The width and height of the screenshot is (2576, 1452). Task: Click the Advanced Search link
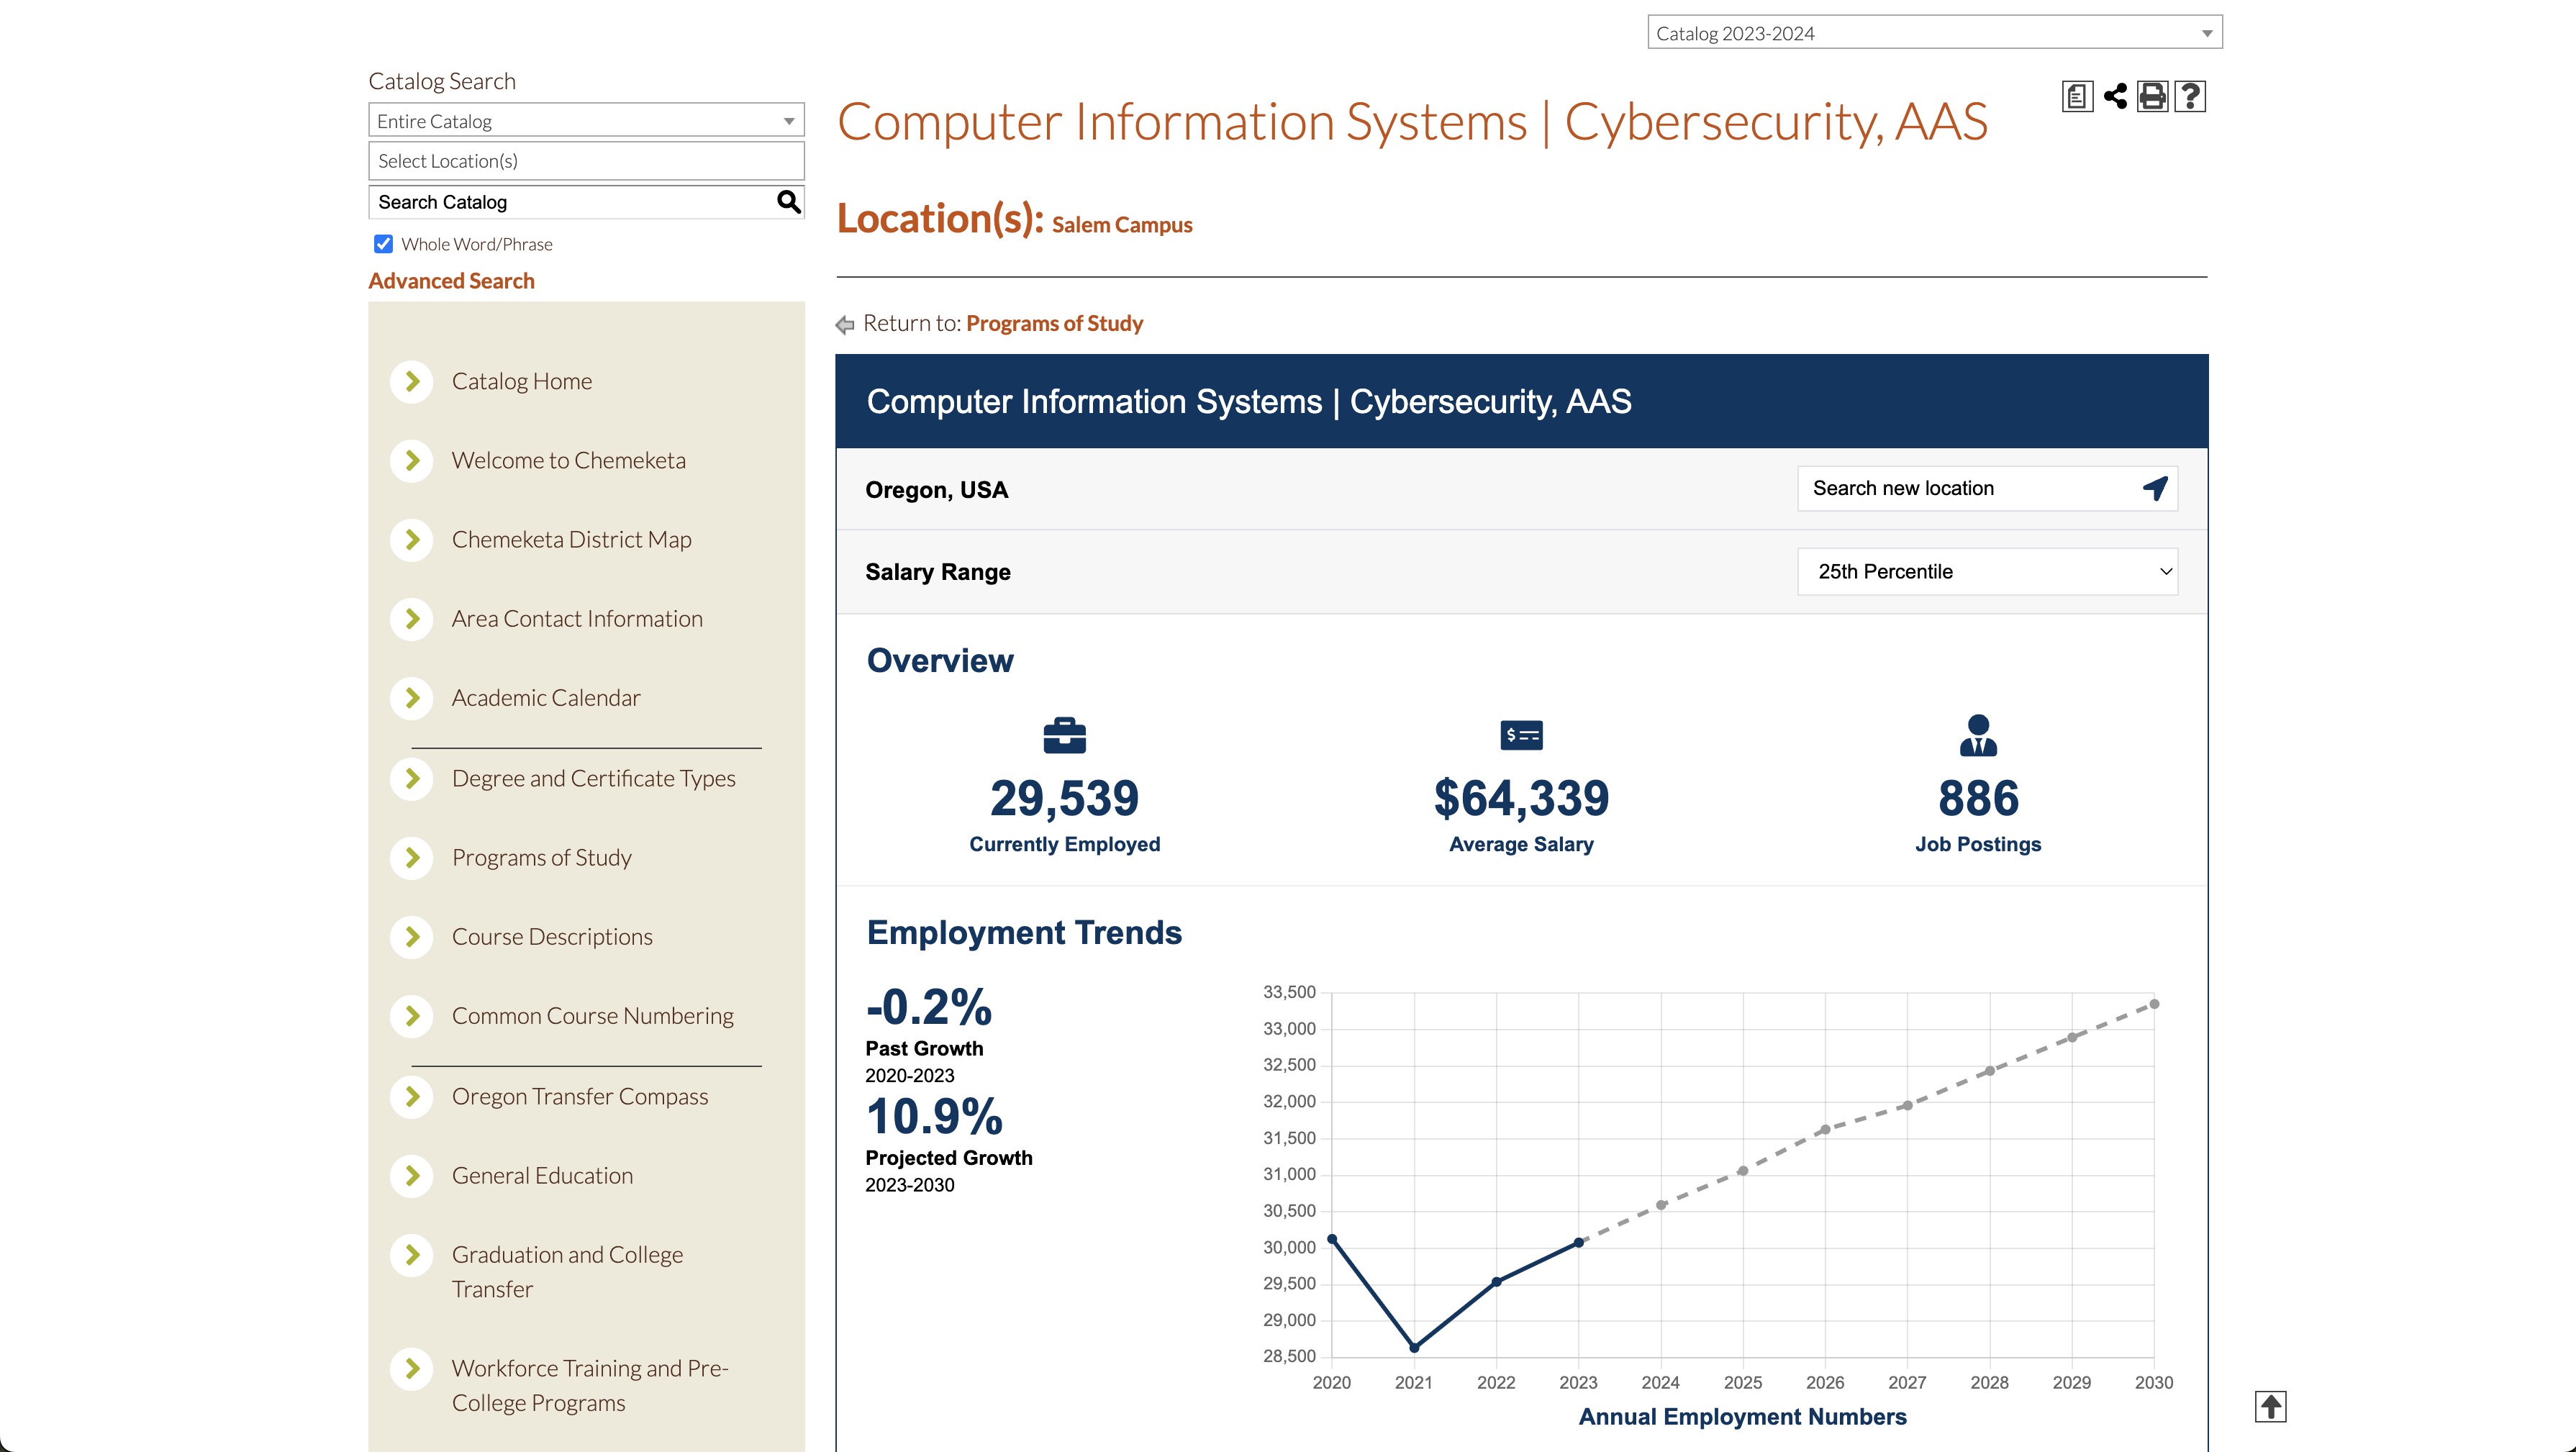pos(451,281)
